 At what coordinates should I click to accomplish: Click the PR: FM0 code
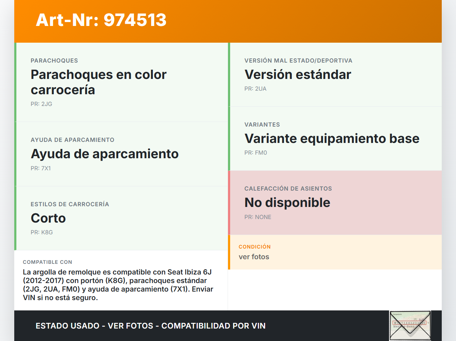[x=255, y=153]
